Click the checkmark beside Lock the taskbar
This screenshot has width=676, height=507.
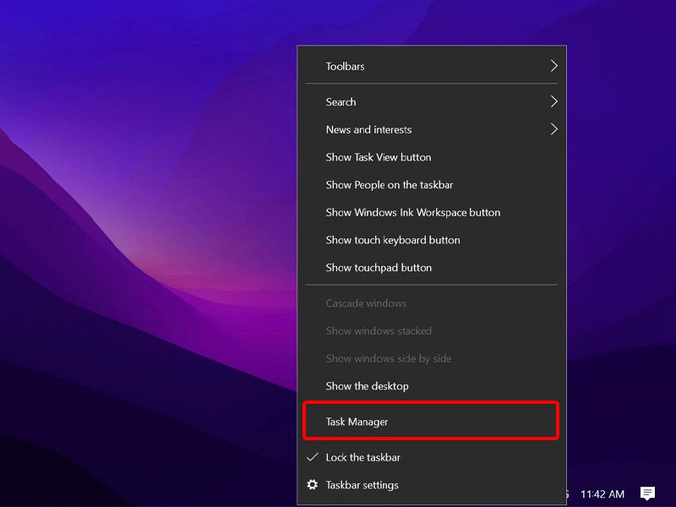click(x=313, y=457)
